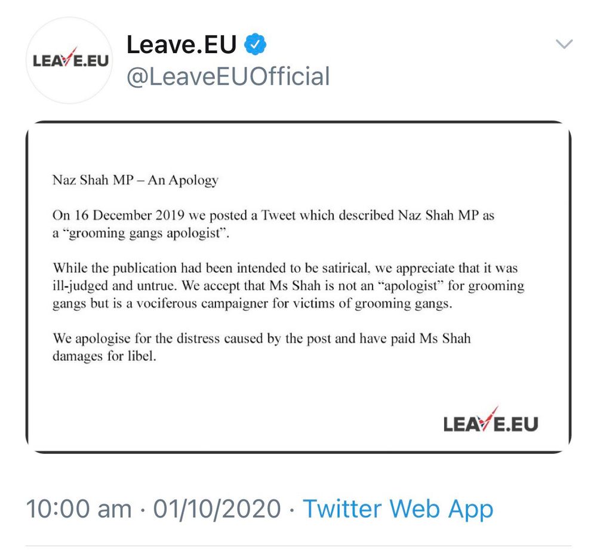
Task: Visit the @LeaveEUOfficial handle
Action: [x=228, y=76]
